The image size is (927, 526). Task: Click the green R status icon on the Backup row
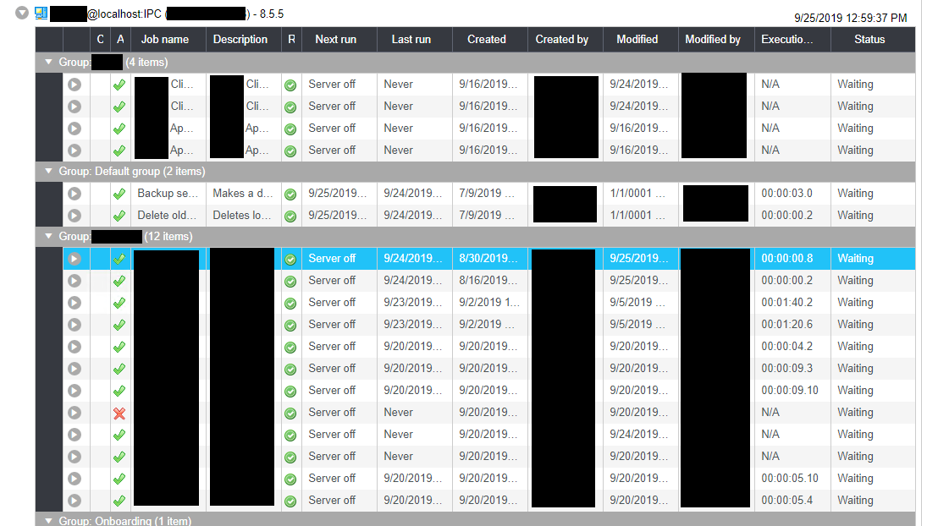click(290, 194)
